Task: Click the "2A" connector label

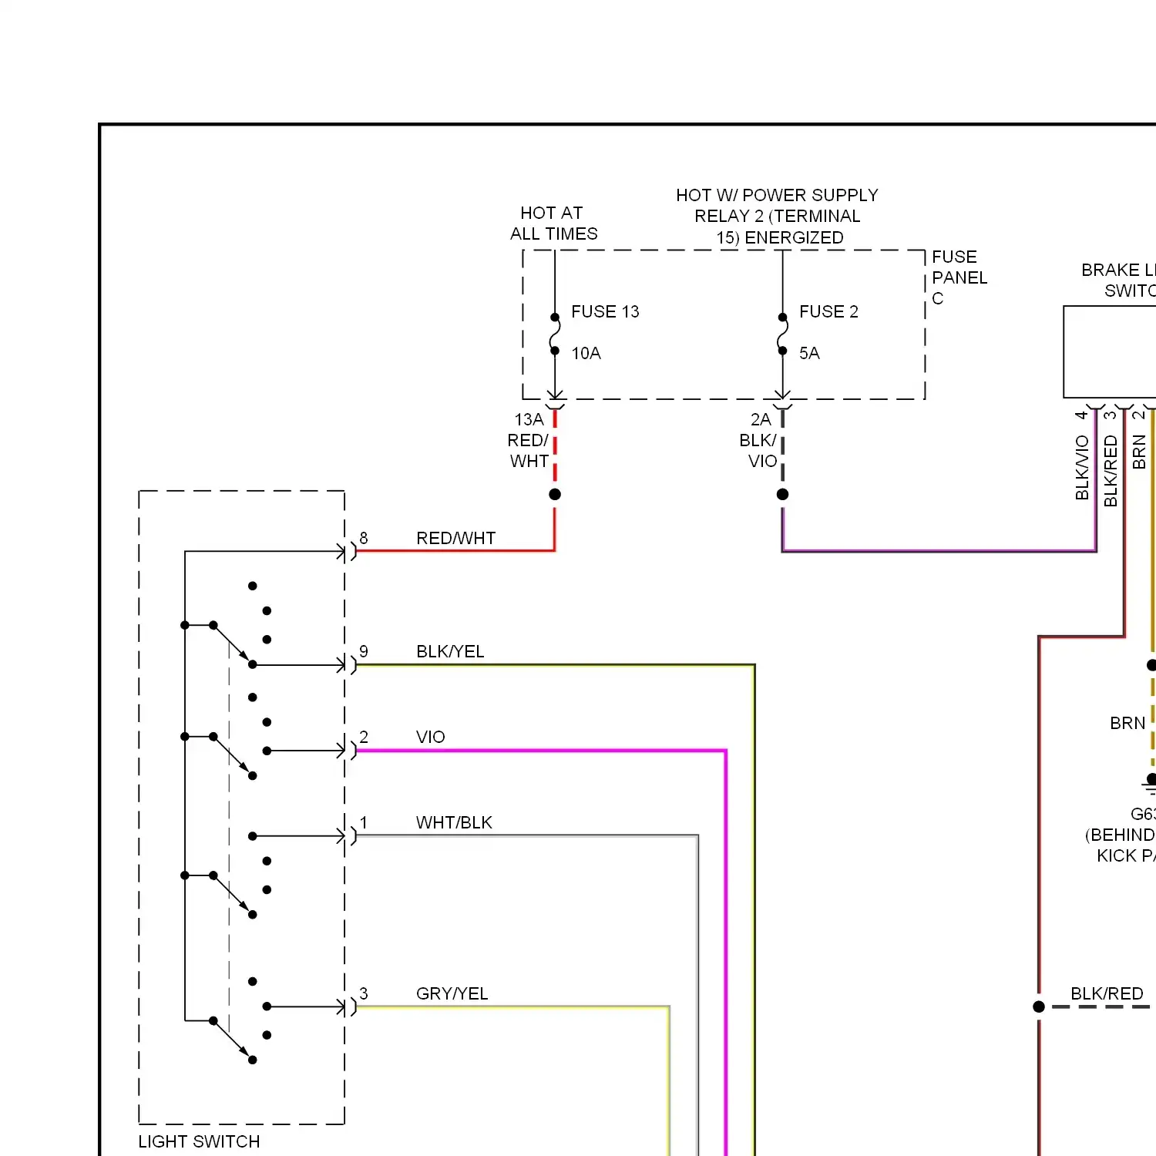Action: tap(761, 419)
